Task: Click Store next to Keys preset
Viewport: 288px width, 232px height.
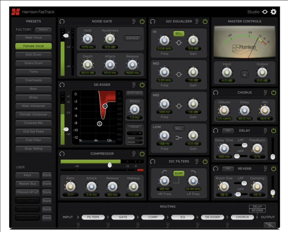Action: 47,175
